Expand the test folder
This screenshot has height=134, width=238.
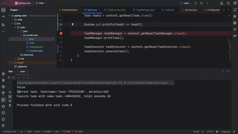[x=15, y=59]
